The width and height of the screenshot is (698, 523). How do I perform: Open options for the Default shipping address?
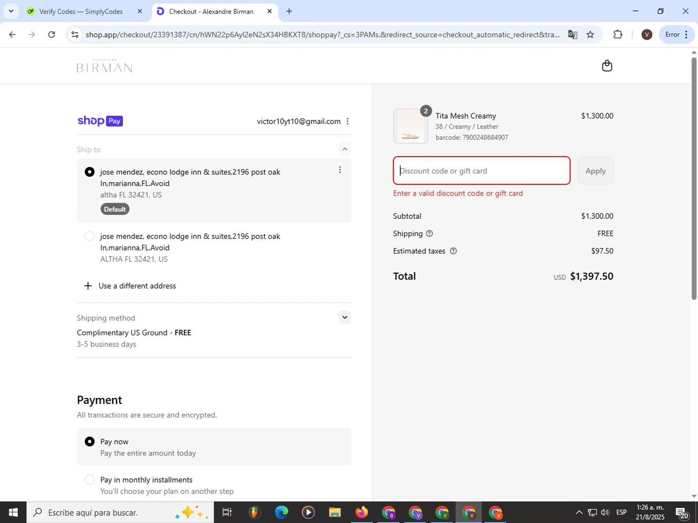[x=340, y=170]
